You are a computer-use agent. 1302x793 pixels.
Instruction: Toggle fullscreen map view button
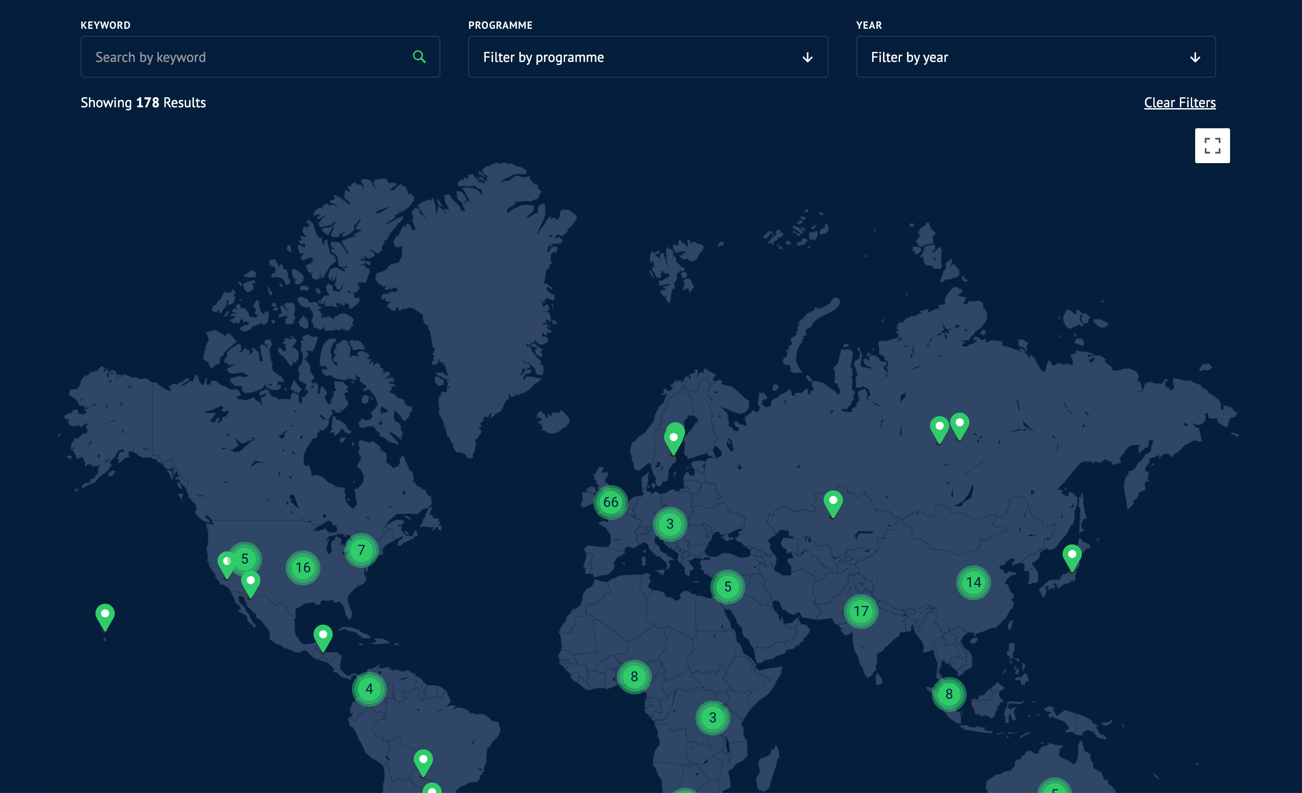tap(1212, 145)
